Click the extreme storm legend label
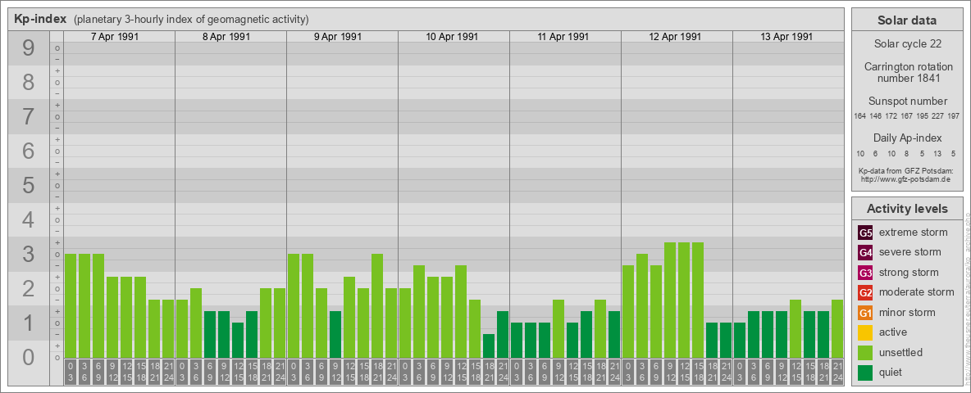The width and height of the screenshot is (971, 393). pos(914,233)
